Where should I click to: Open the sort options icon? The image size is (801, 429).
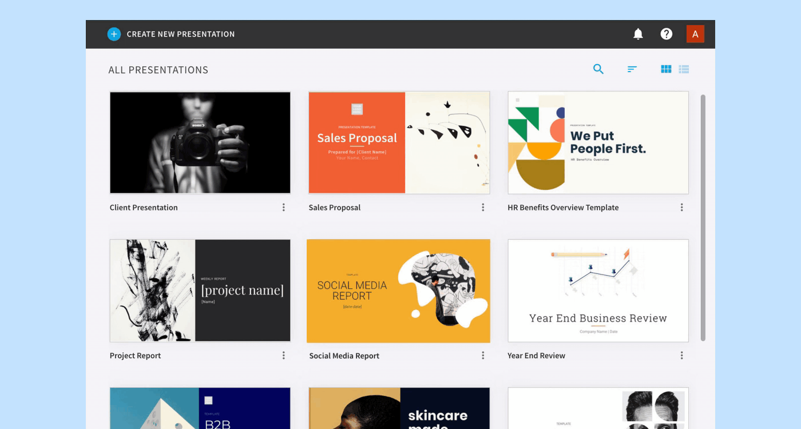pos(632,69)
